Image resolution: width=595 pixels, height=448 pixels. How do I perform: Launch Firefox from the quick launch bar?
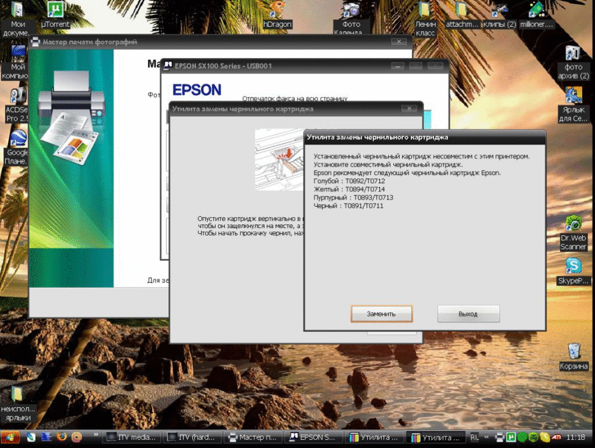pyautogui.click(x=61, y=437)
